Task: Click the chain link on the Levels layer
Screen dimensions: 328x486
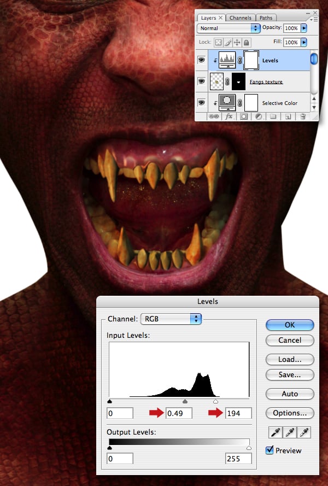Action: tap(239, 60)
